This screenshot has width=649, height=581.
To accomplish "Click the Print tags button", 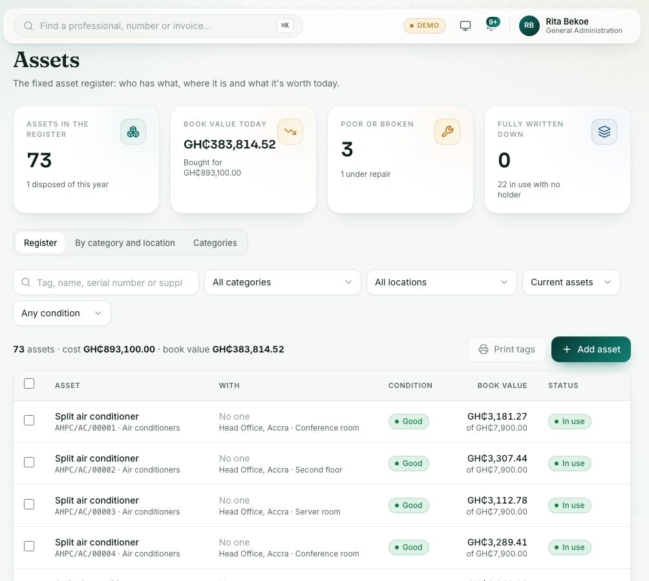I will [x=507, y=349].
